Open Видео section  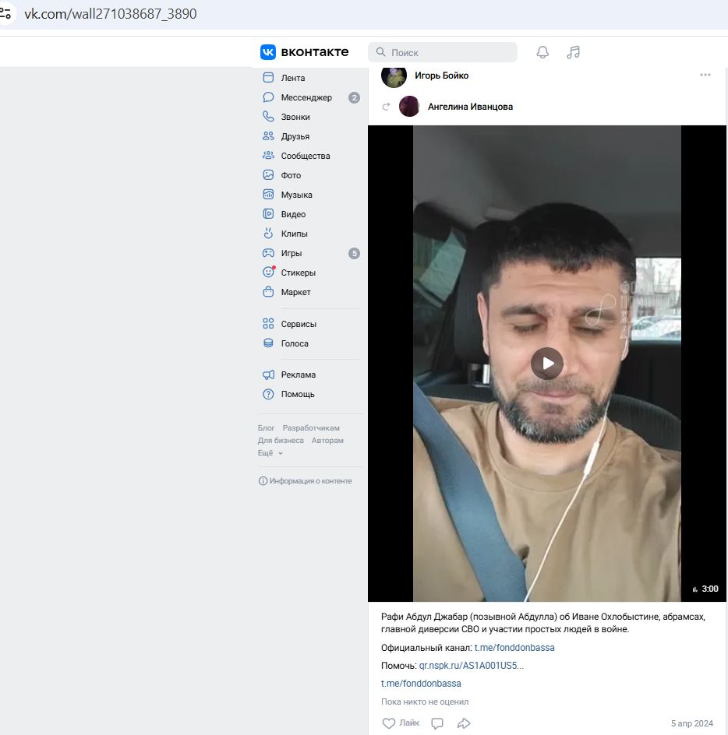click(293, 214)
